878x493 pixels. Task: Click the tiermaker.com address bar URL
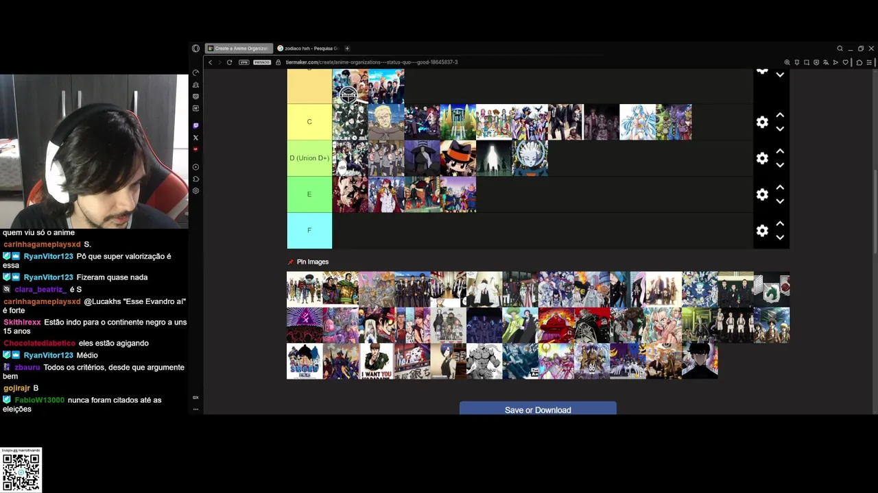coord(372,62)
